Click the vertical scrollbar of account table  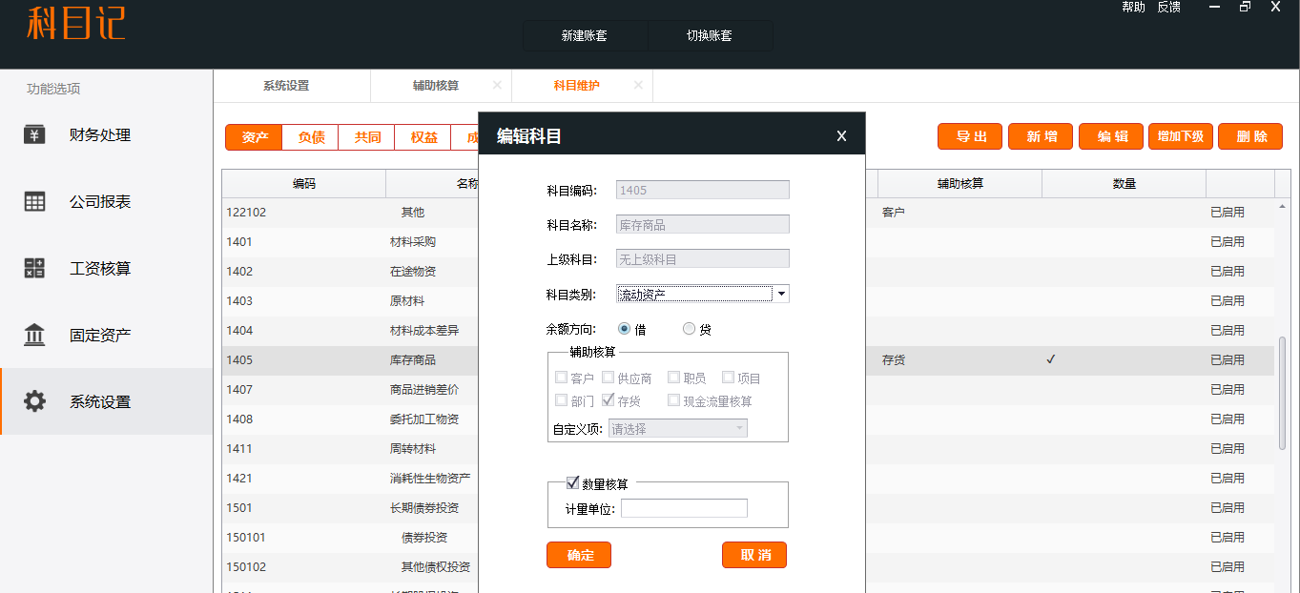tap(1282, 392)
